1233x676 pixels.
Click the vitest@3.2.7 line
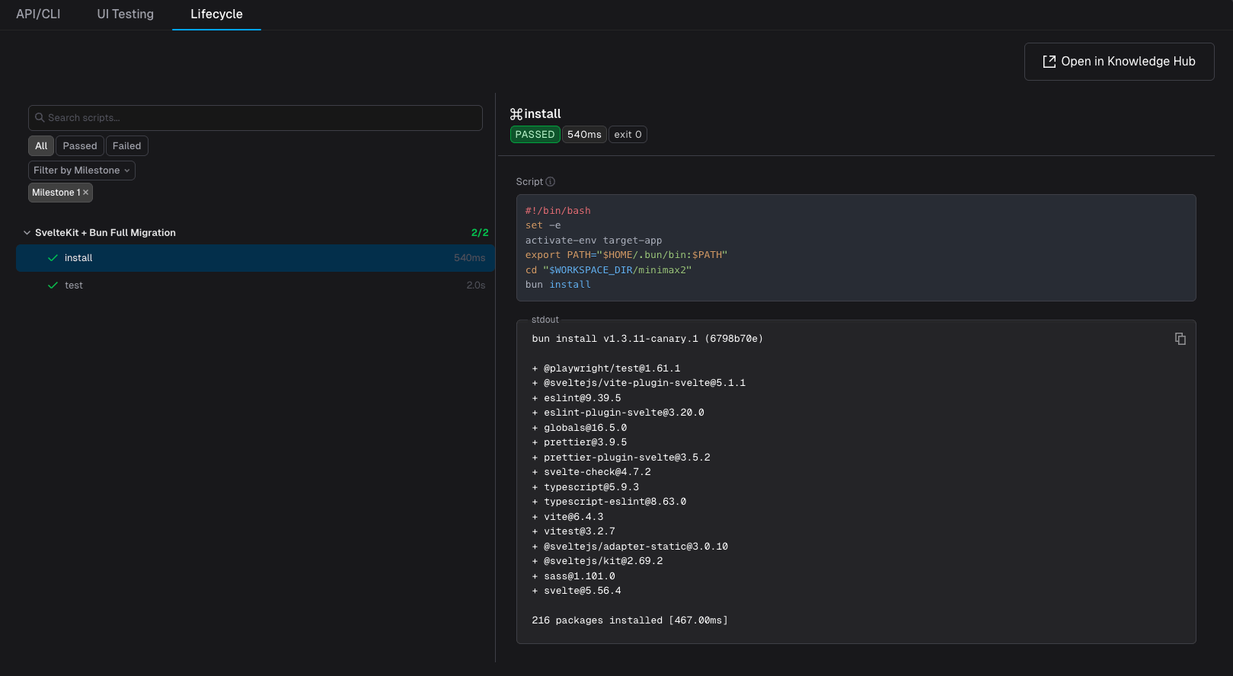(573, 531)
